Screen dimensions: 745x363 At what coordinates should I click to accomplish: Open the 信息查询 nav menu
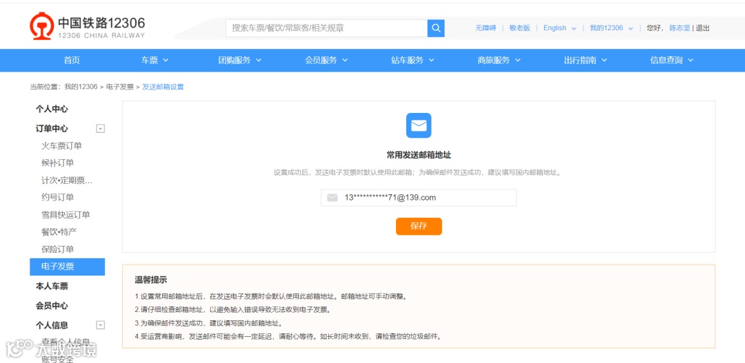(x=672, y=60)
